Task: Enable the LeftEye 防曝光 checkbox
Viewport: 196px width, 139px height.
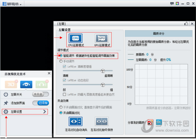Action: 64,94
